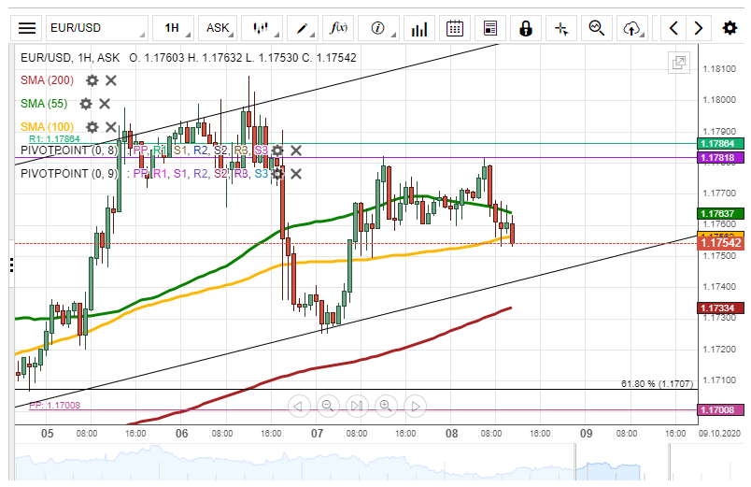Open chart settings gear in toolbar

(730, 28)
